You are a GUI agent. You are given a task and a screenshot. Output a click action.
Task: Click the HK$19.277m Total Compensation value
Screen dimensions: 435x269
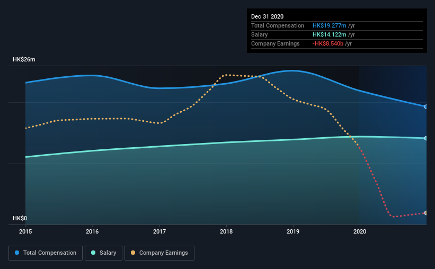tap(330, 25)
